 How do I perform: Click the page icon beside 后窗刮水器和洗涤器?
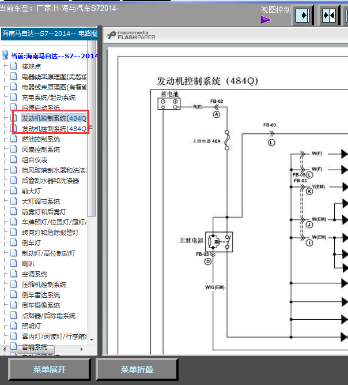pyautogui.click(x=14, y=180)
